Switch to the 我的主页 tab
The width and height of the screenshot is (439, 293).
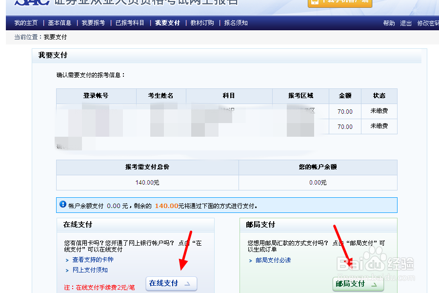click(26, 22)
